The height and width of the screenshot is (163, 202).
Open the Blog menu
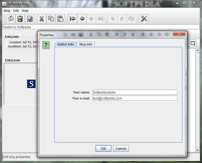pos(7,11)
